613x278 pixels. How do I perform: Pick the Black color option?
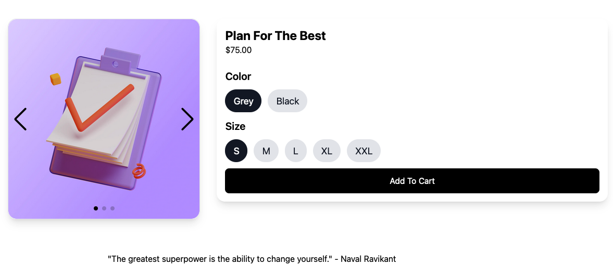287,101
